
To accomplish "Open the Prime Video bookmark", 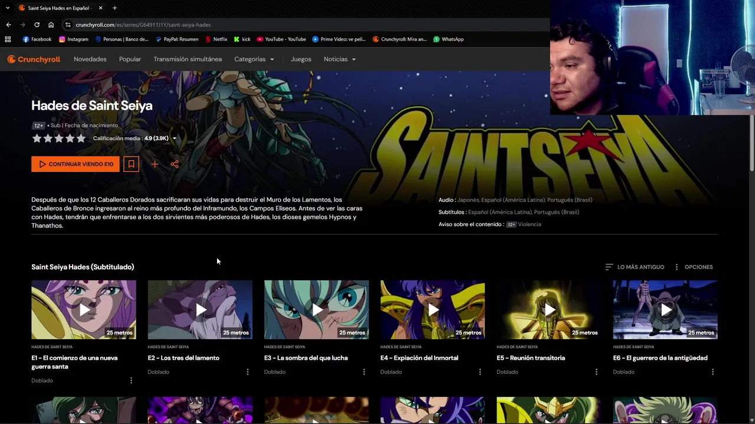I will point(339,39).
